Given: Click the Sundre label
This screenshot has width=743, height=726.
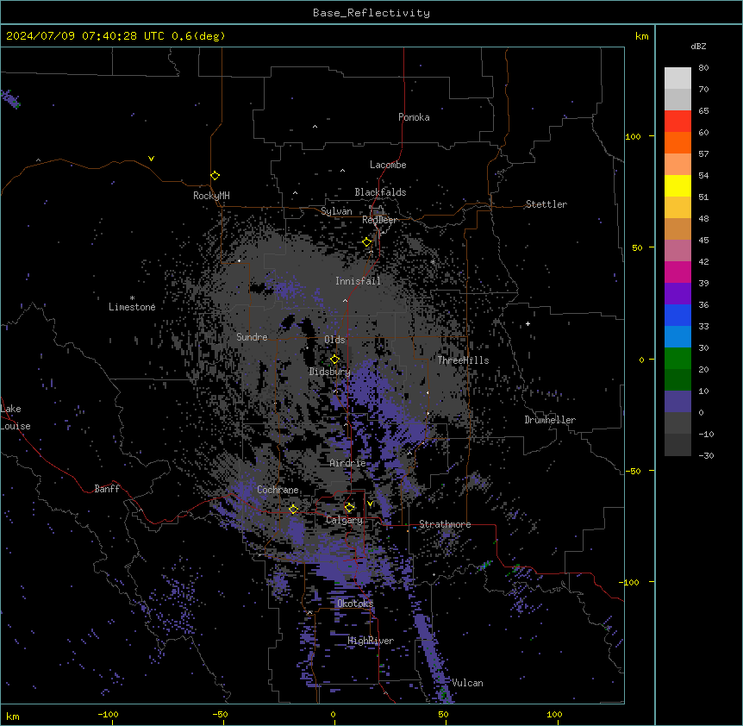Looking at the screenshot, I should click(x=252, y=337).
